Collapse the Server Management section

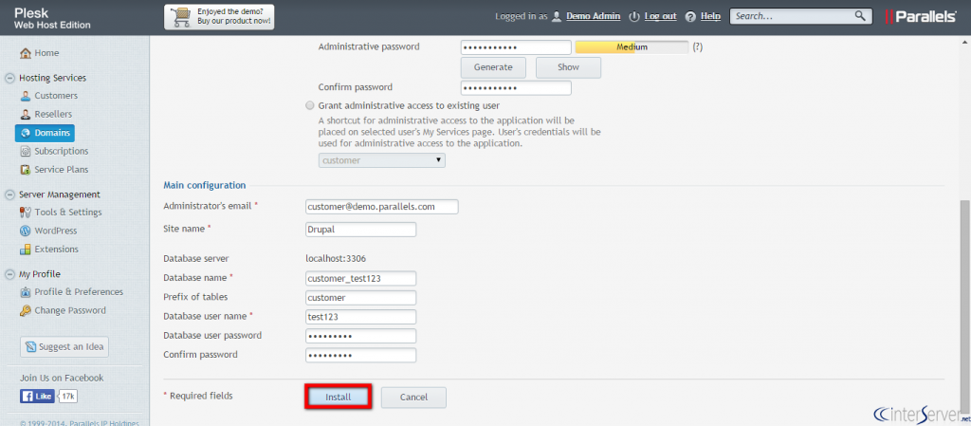pyautogui.click(x=9, y=194)
